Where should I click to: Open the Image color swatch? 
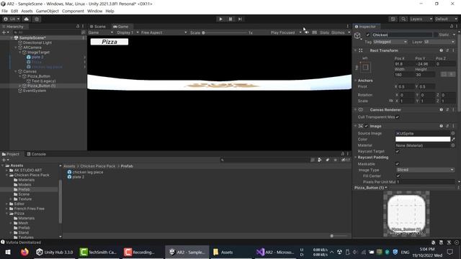point(423,139)
